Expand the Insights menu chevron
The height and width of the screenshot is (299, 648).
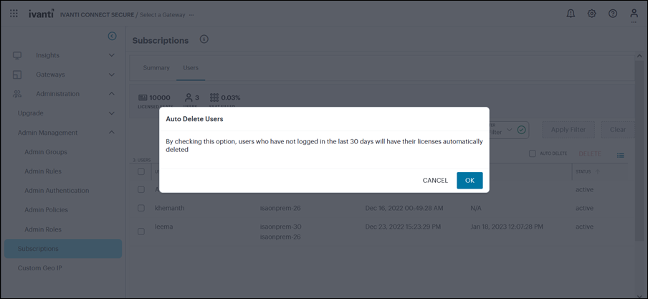click(x=112, y=55)
